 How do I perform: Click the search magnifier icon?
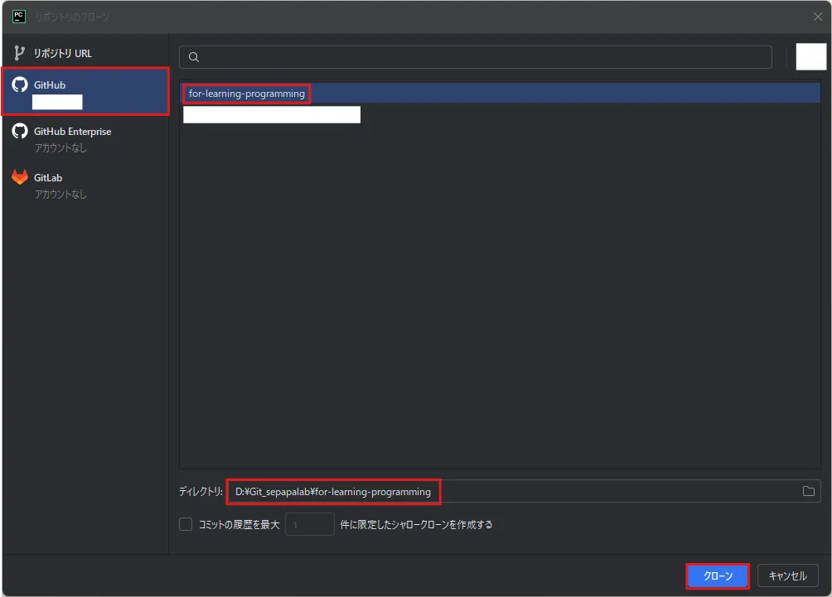[194, 57]
